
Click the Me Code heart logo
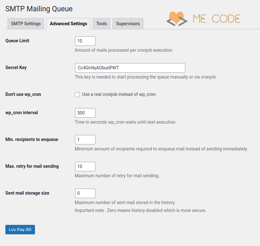pos(176,19)
